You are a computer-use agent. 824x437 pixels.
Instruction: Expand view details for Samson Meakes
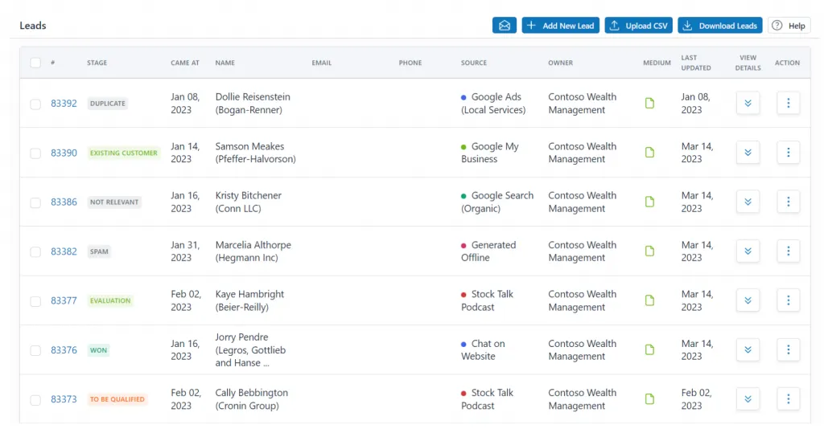click(x=748, y=153)
